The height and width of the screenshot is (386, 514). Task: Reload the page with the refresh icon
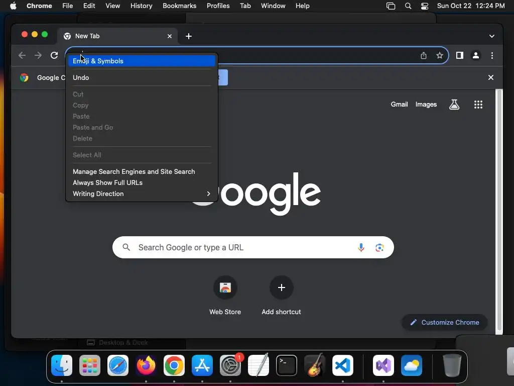coord(54,55)
